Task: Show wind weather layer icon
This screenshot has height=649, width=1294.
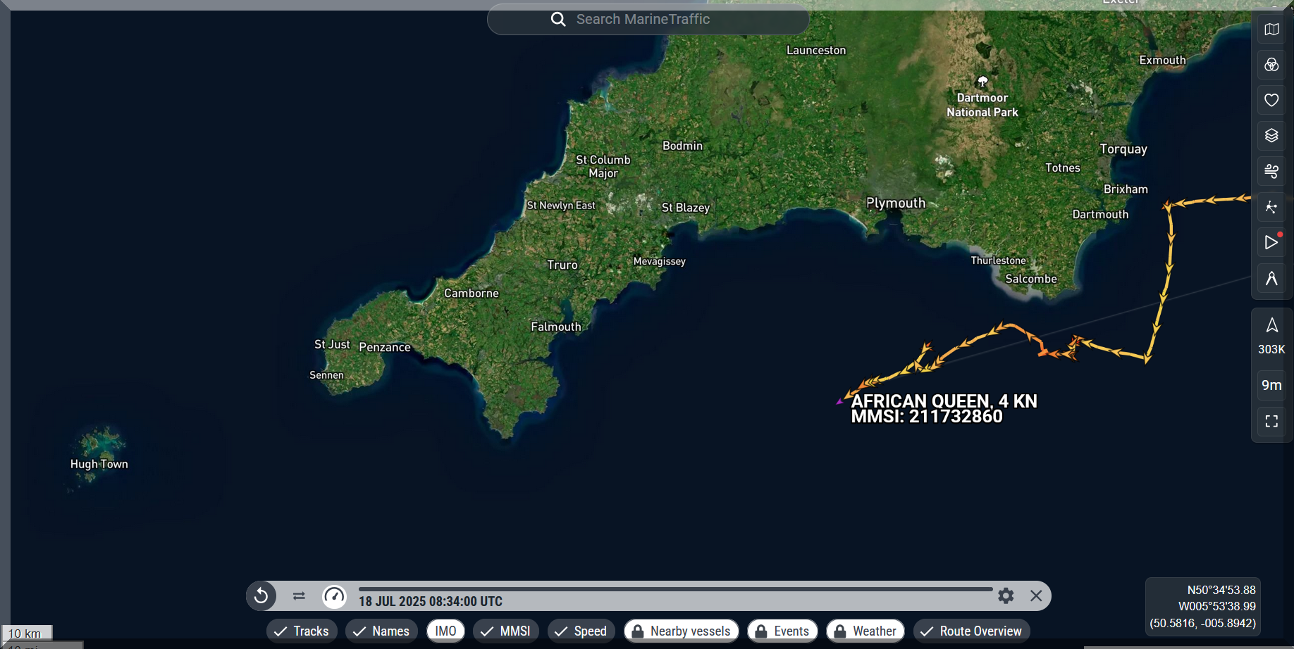Action: coord(1271,171)
